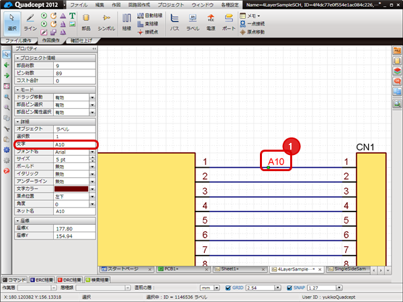The height and width of the screenshot is (302, 403).
Task: Click the red P icon in sidebar
Action: tap(7, 170)
